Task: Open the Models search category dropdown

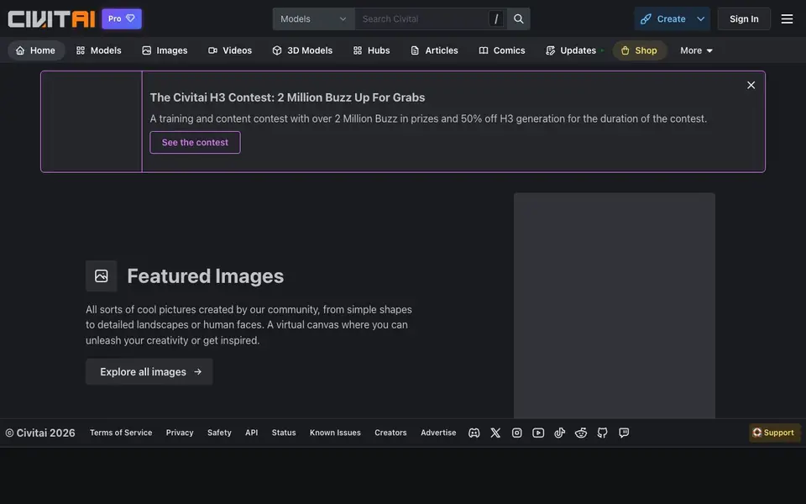Action: click(x=313, y=19)
